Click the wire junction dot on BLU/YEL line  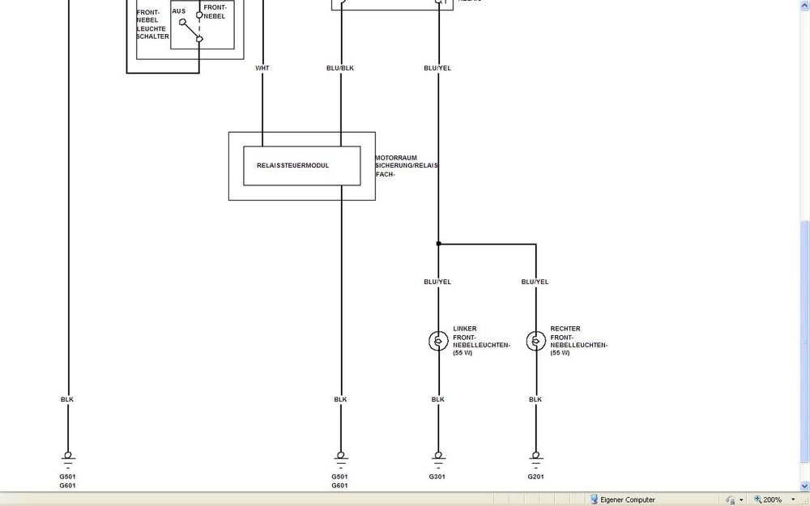tap(438, 244)
